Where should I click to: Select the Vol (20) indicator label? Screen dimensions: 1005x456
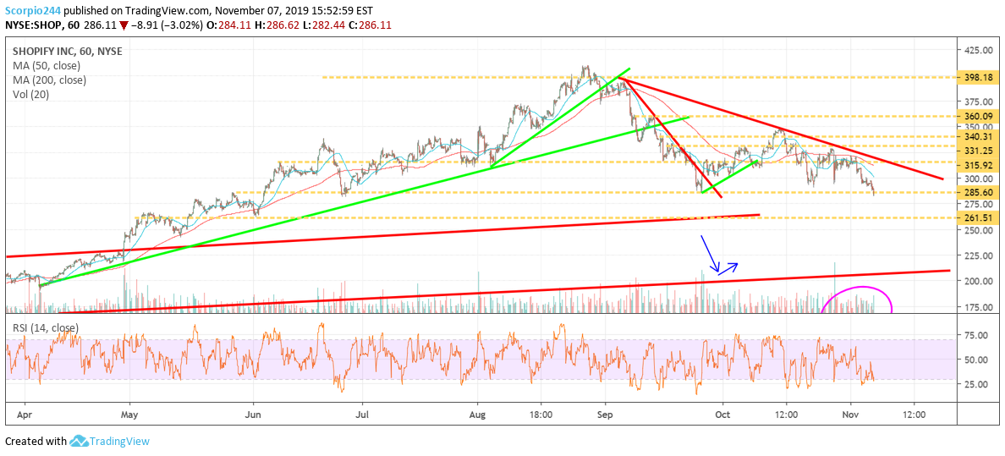pyautogui.click(x=30, y=94)
